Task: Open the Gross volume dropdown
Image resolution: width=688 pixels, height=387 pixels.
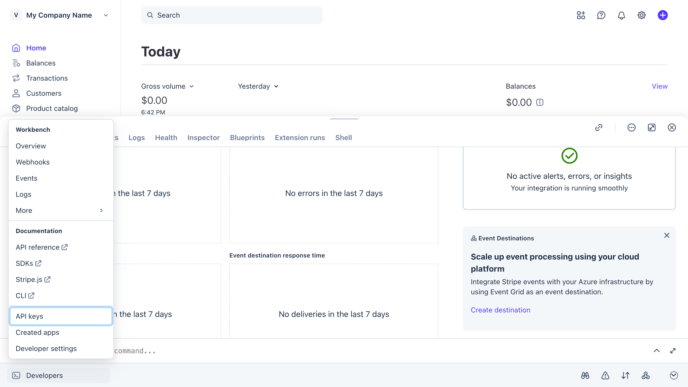Action: 167,86
